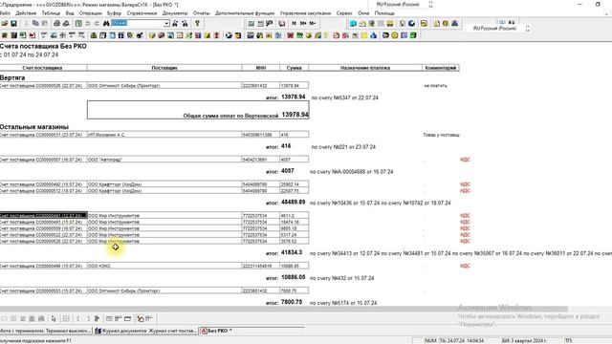
Task: Switch to Журнал документов window tab
Action: tap(146, 331)
